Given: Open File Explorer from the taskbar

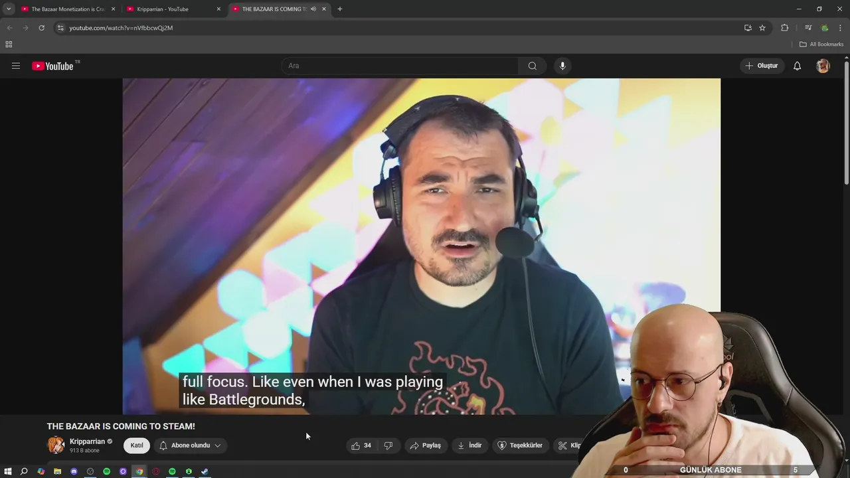Looking at the screenshot, I should pyautogui.click(x=57, y=471).
